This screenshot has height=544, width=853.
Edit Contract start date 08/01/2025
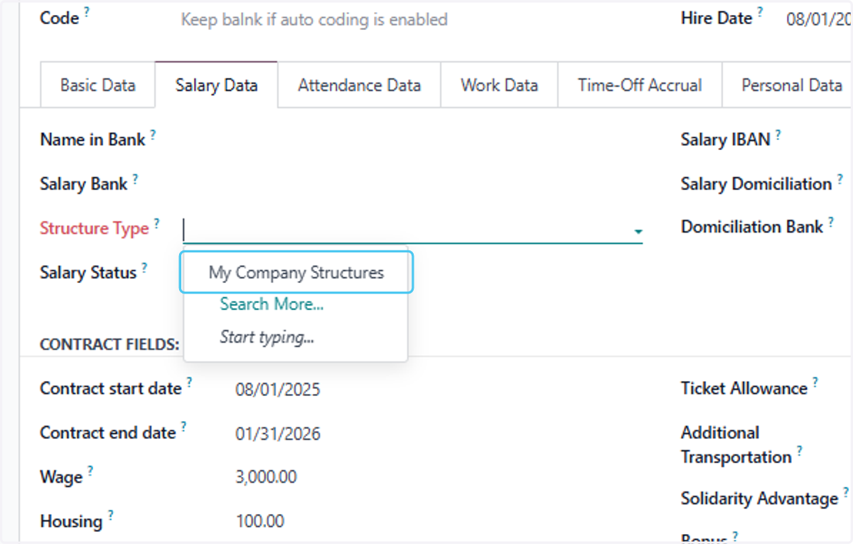278,390
